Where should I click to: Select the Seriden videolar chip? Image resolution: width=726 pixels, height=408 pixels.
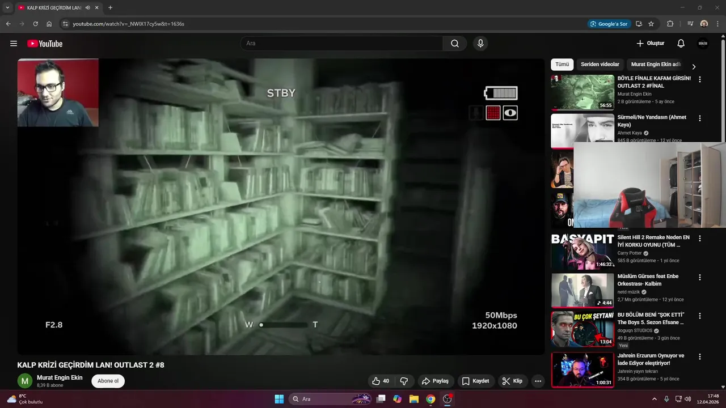(600, 65)
